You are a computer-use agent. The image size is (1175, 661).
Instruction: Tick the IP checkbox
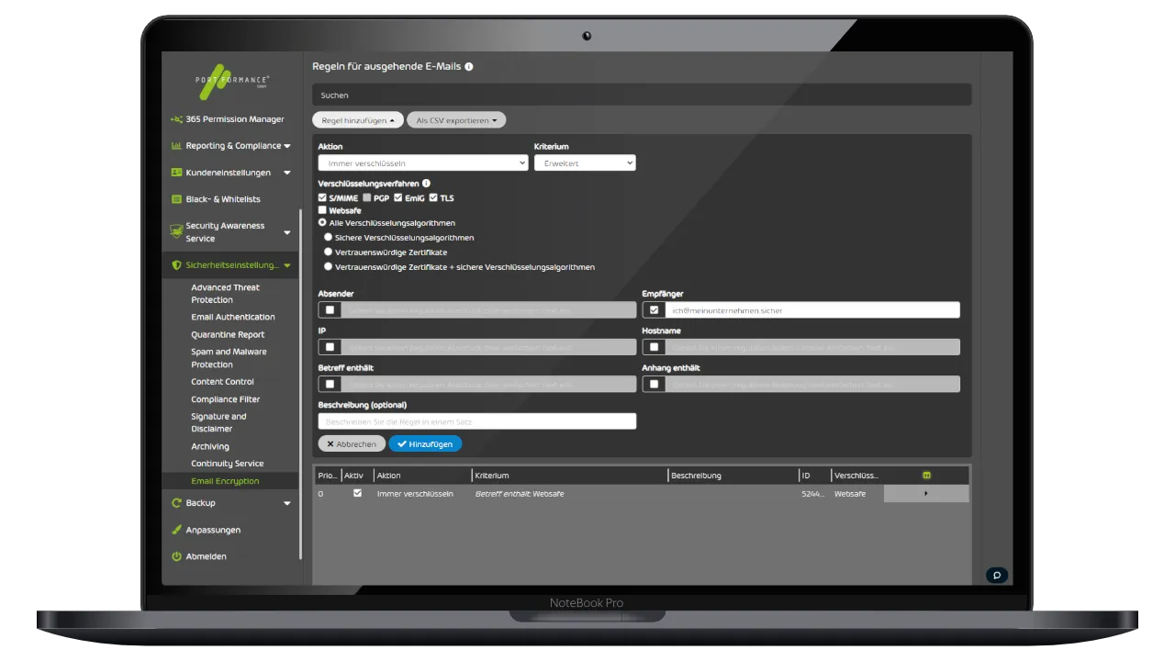point(330,347)
